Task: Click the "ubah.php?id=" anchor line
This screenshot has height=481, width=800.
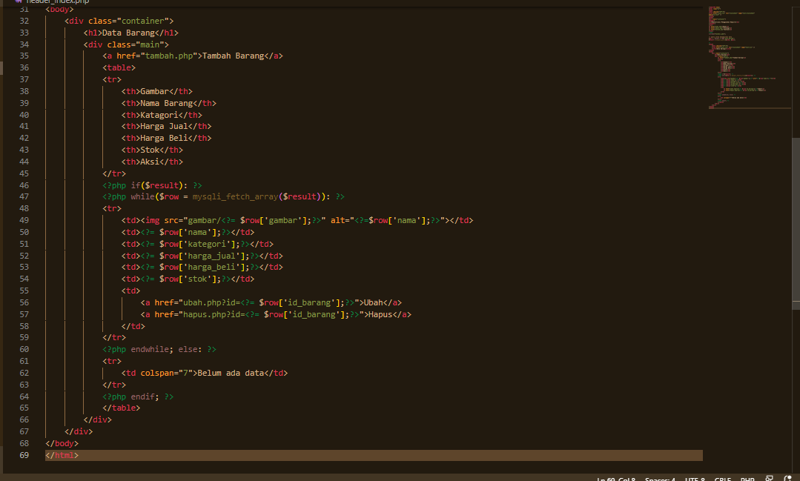Action: [x=271, y=302]
